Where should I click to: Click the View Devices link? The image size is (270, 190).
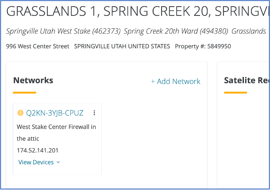click(36, 162)
